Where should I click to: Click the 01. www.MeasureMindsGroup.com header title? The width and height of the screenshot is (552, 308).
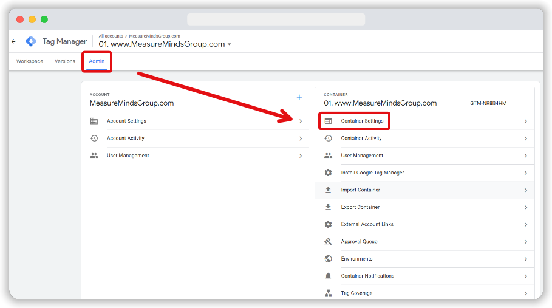[x=162, y=44]
